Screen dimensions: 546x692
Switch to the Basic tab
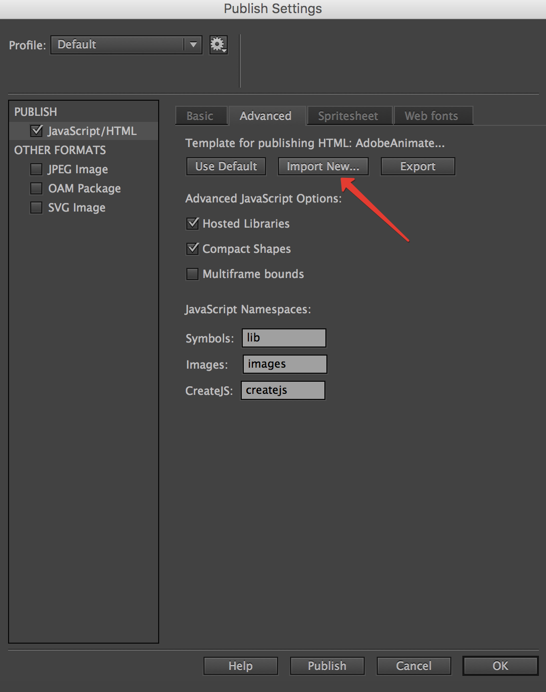pyautogui.click(x=201, y=116)
